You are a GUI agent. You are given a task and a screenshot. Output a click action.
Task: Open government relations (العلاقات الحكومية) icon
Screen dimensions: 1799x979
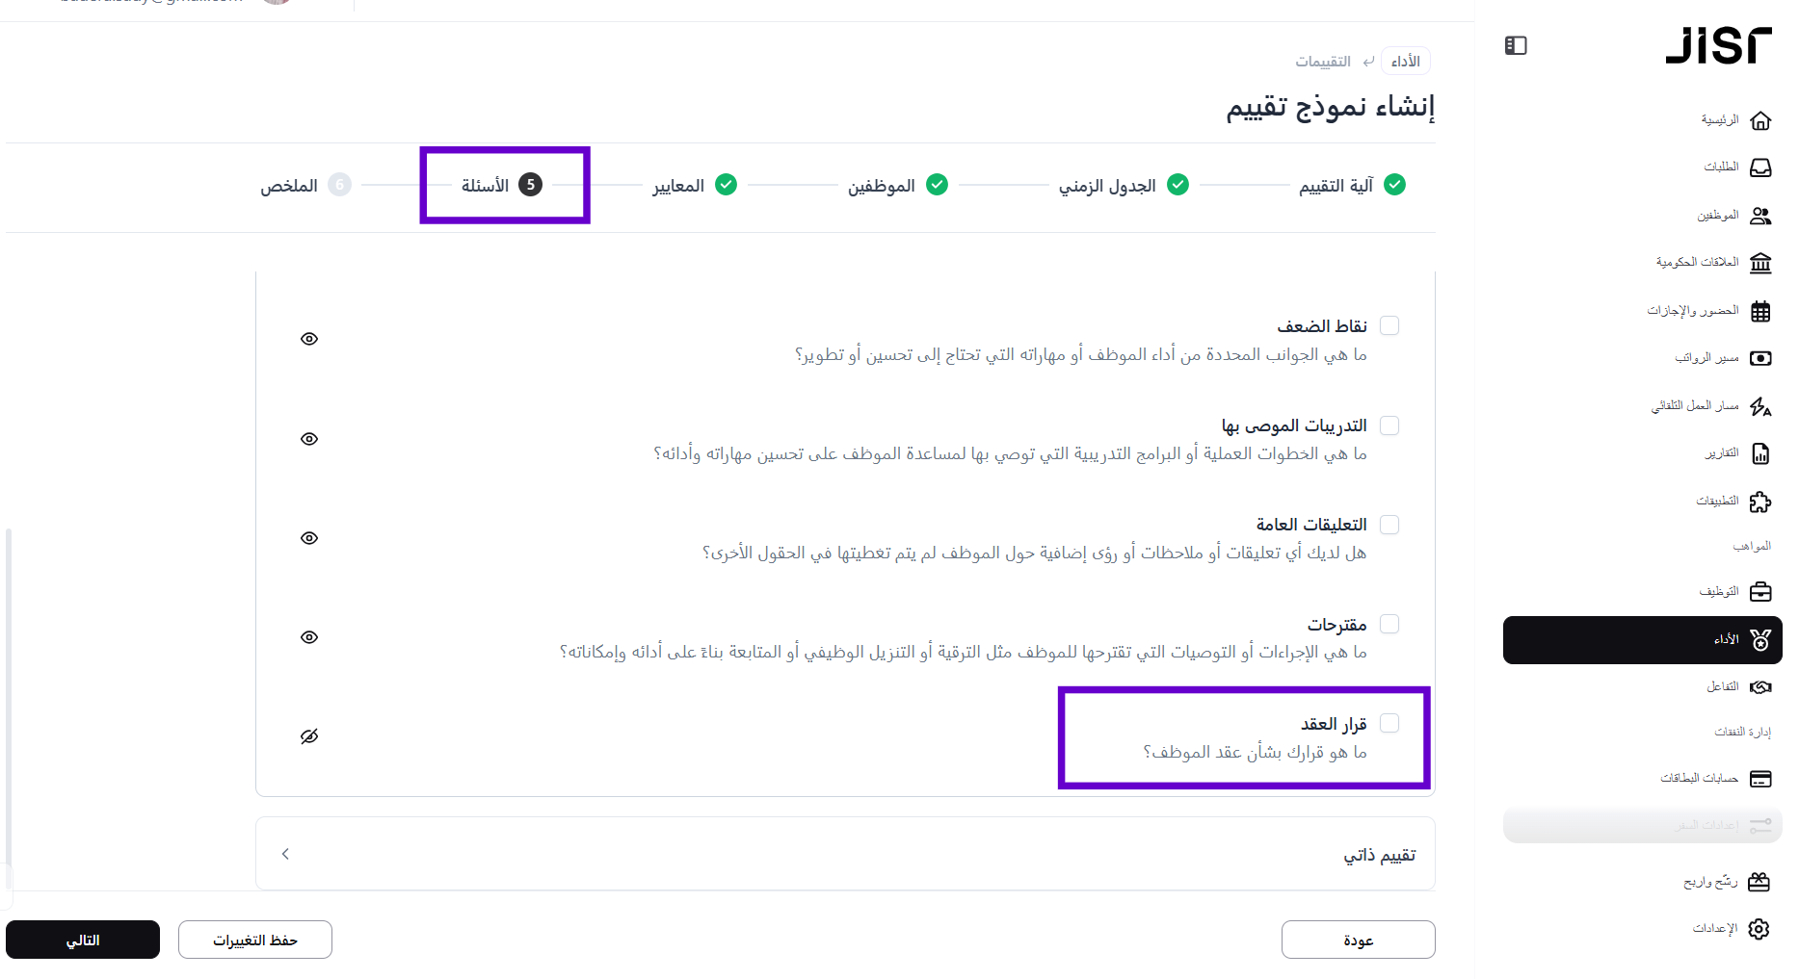(x=1760, y=263)
